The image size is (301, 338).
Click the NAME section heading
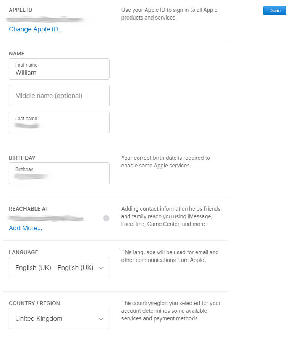click(16, 54)
